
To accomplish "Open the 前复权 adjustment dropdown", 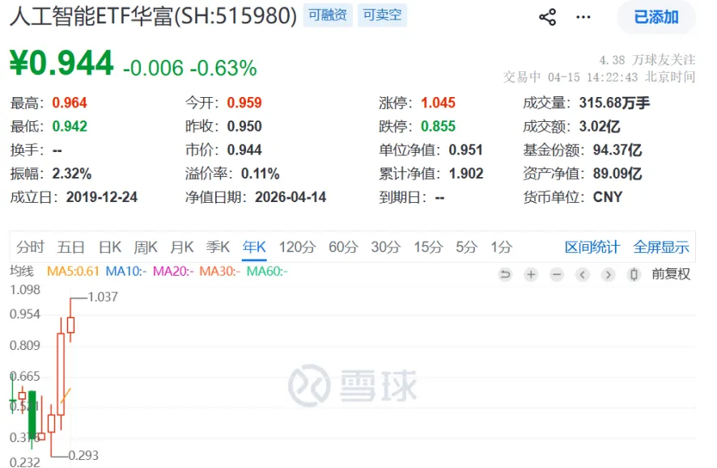I will click(671, 274).
